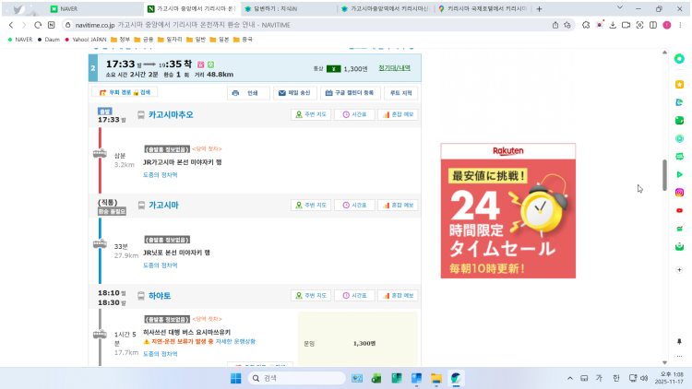Send the route via 메일 송신
The width and height of the screenshot is (692, 389).
[x=294, y=93]
